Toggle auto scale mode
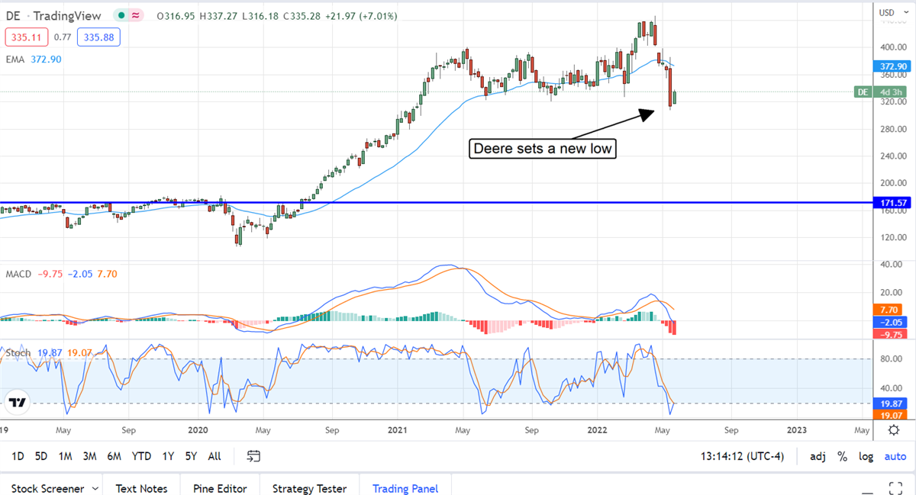The image size is (916, 495). [895, 456]
